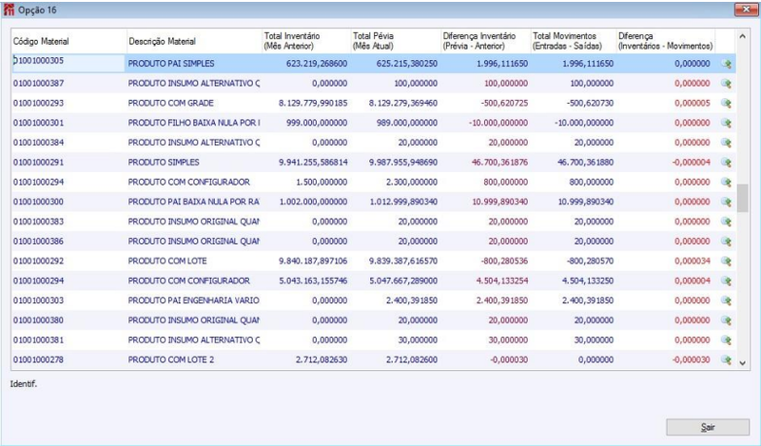Click Total Inventário (Mês Anterior) column header

(x=306, y=41)
